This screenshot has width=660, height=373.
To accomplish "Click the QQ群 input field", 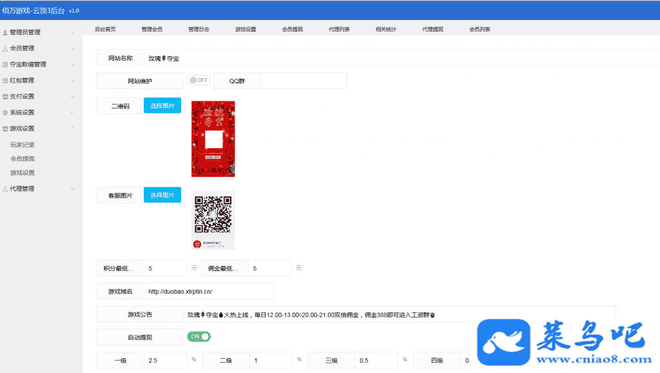I will (304, 81).
